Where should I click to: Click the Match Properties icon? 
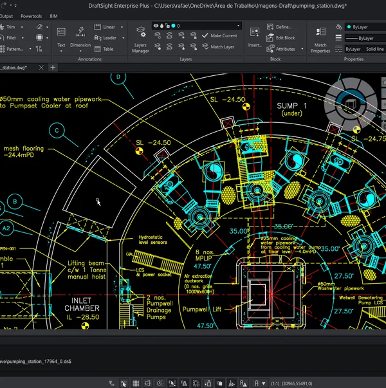point(320,32)
